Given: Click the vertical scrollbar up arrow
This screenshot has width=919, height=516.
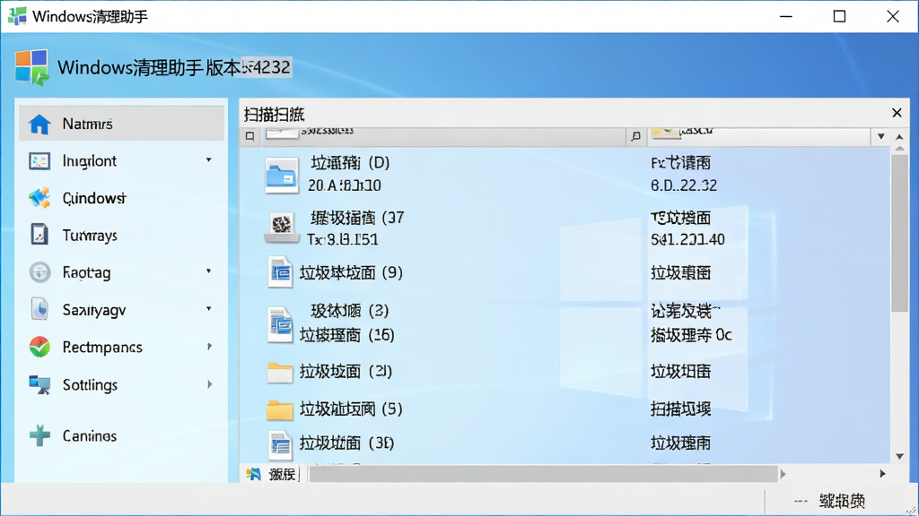Looking at the screenshot, I should (899, 137).
